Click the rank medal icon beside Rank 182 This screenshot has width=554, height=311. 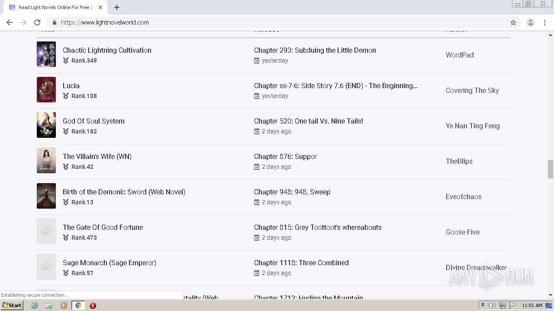[x=66, y=131]
